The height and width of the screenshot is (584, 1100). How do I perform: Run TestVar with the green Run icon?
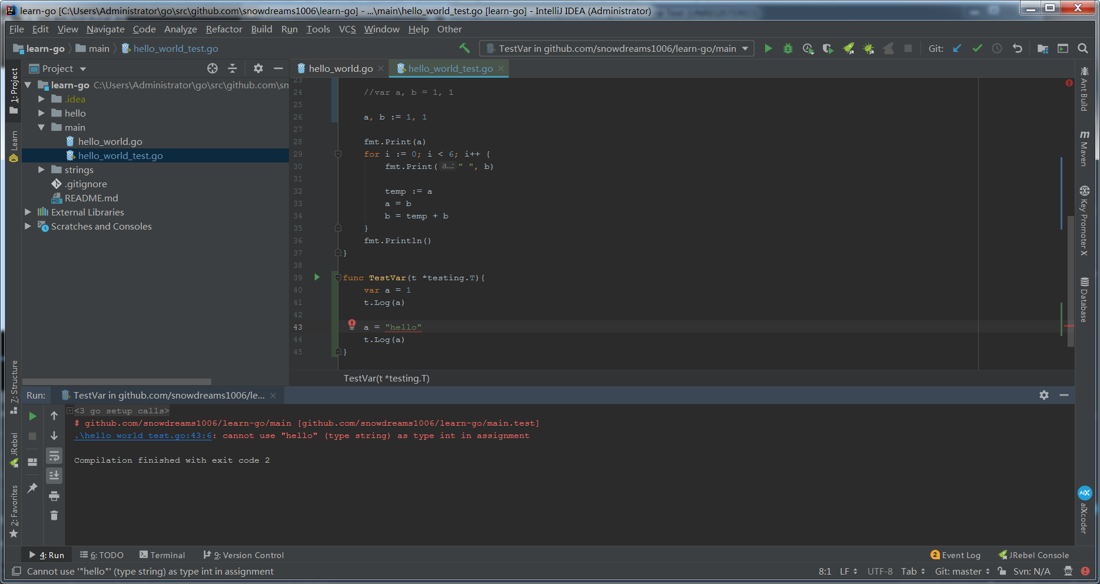768,48
